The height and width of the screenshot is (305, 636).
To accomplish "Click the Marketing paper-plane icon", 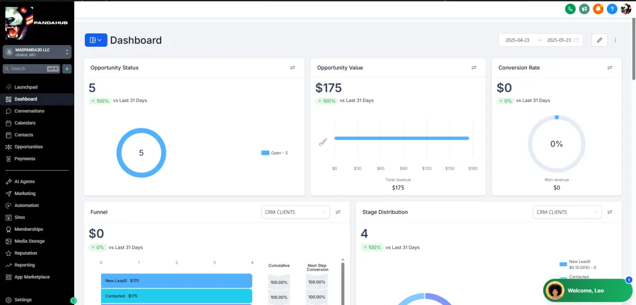I will 8,194.
